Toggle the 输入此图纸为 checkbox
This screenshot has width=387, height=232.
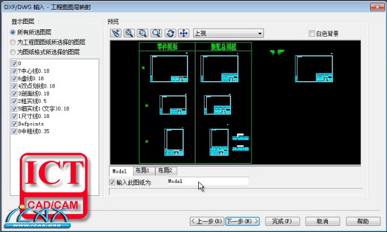click(112, 182)
